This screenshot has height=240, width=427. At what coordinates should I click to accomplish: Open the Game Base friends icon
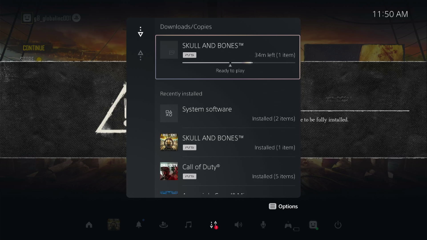pos(164,225)
